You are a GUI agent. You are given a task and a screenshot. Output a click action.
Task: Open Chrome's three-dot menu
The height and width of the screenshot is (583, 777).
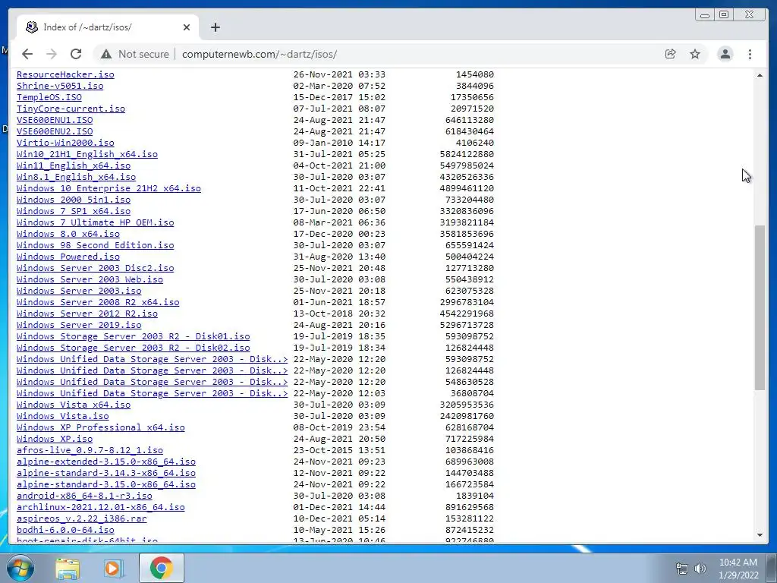point(750,54)
